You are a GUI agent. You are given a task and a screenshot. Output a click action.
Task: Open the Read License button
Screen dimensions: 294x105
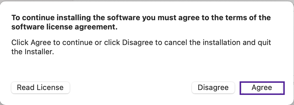[x=40, y=88]
